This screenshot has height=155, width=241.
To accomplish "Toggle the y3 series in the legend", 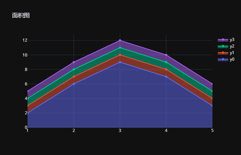I will (226, 40).
